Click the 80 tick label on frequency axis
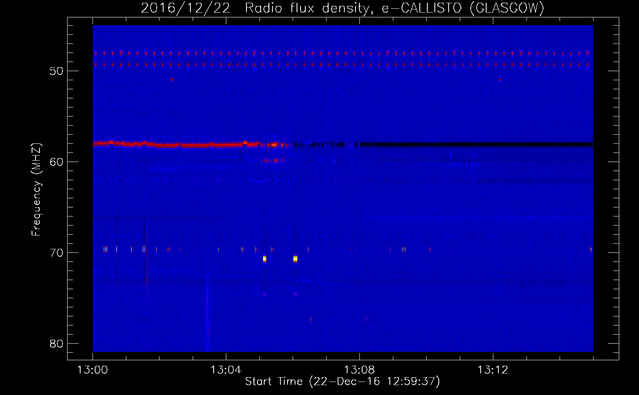The height and width of the screenshot is (395, 639). point(56,344)
